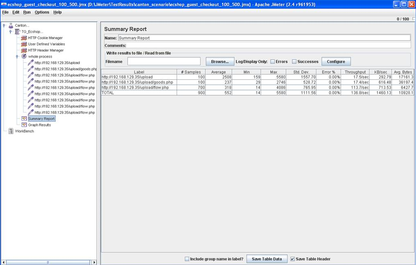Collapse the Canton test plan node

coord(4,25)
